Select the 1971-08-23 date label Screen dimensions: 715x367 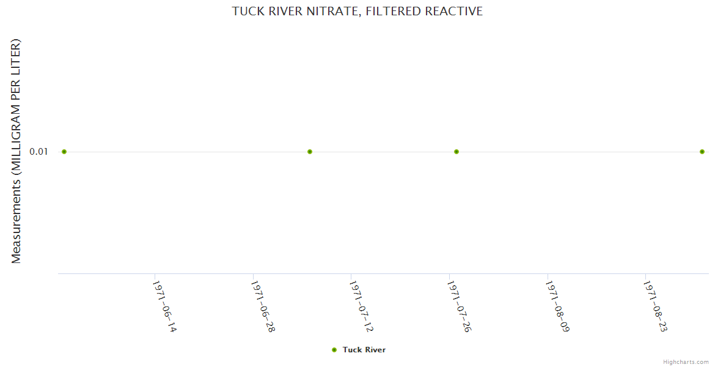[656, 306]
